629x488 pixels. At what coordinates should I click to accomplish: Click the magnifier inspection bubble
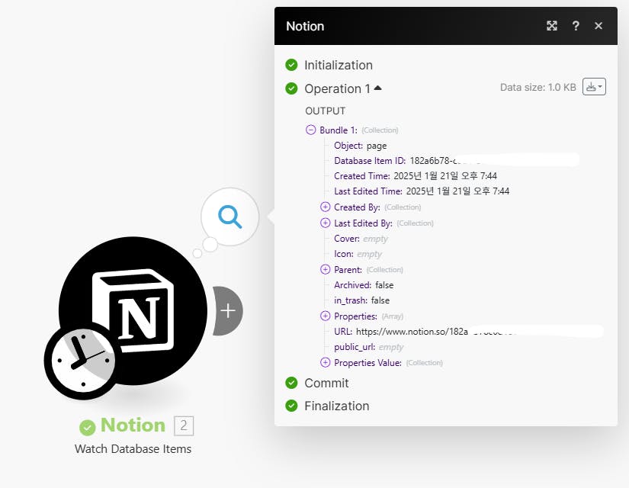(x=229, y=217)
